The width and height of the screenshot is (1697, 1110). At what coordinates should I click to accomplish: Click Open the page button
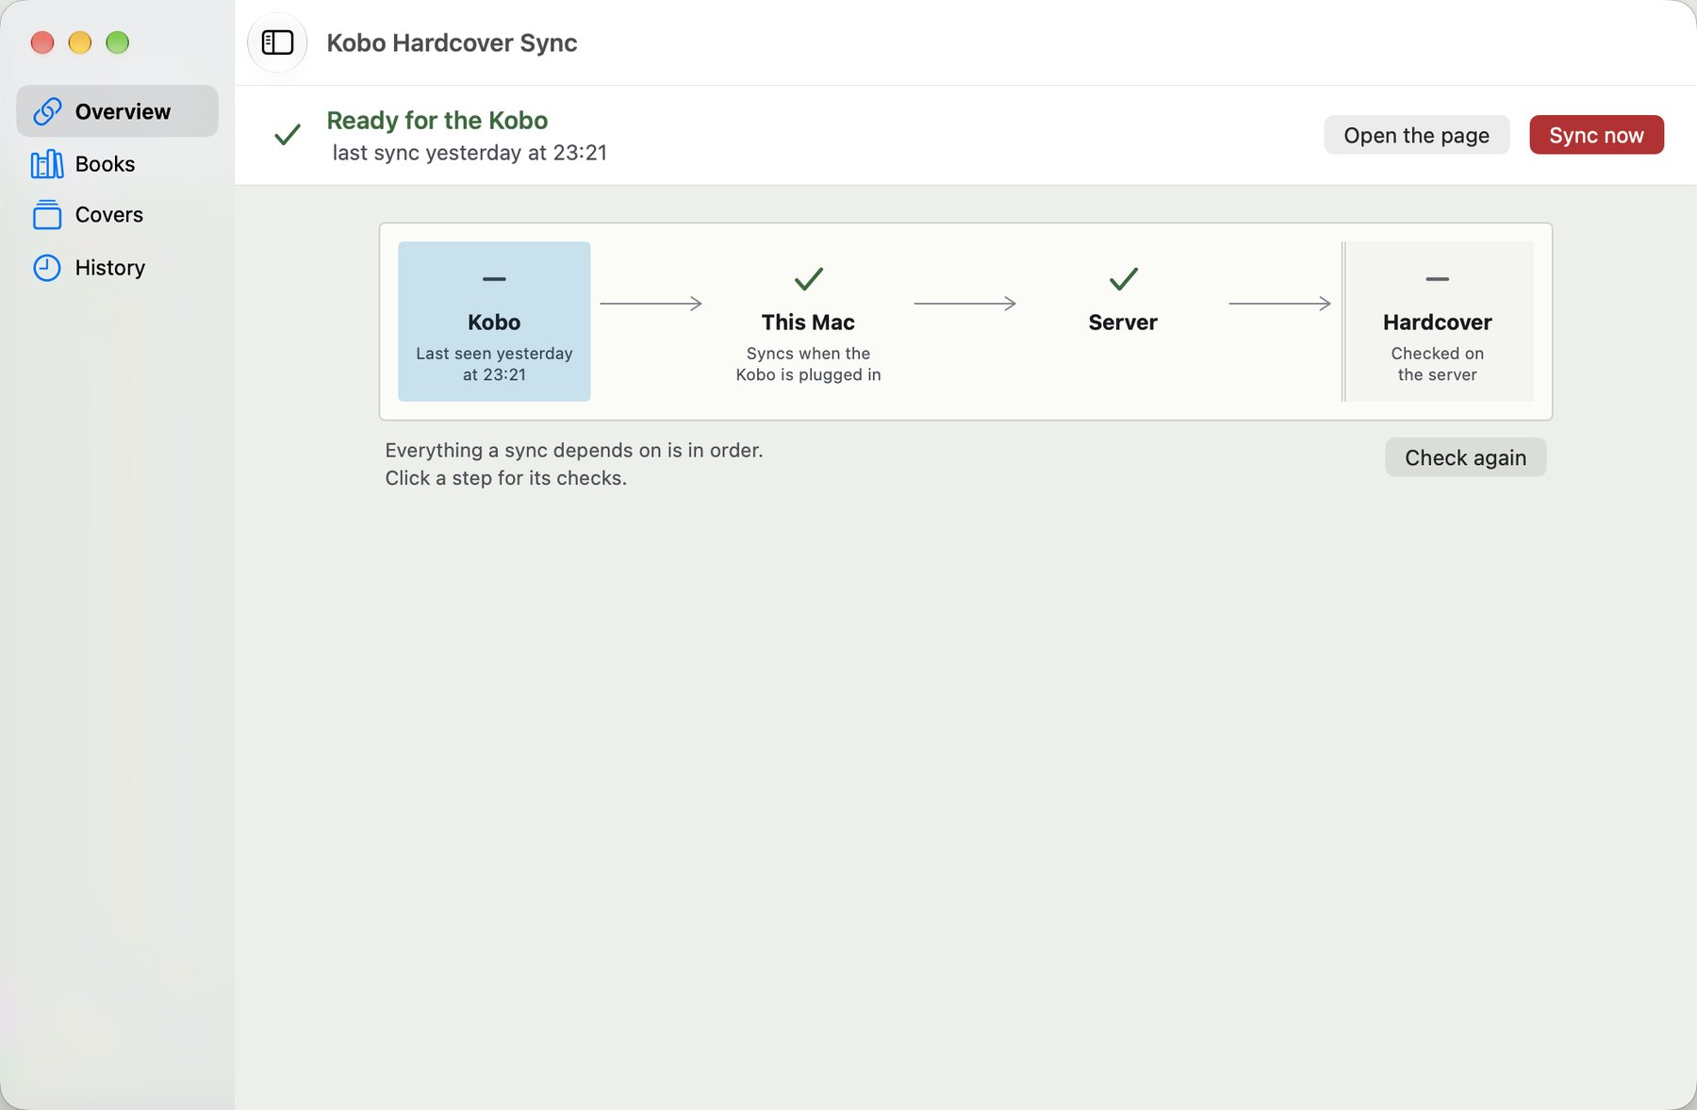[x=1416, y=135]
